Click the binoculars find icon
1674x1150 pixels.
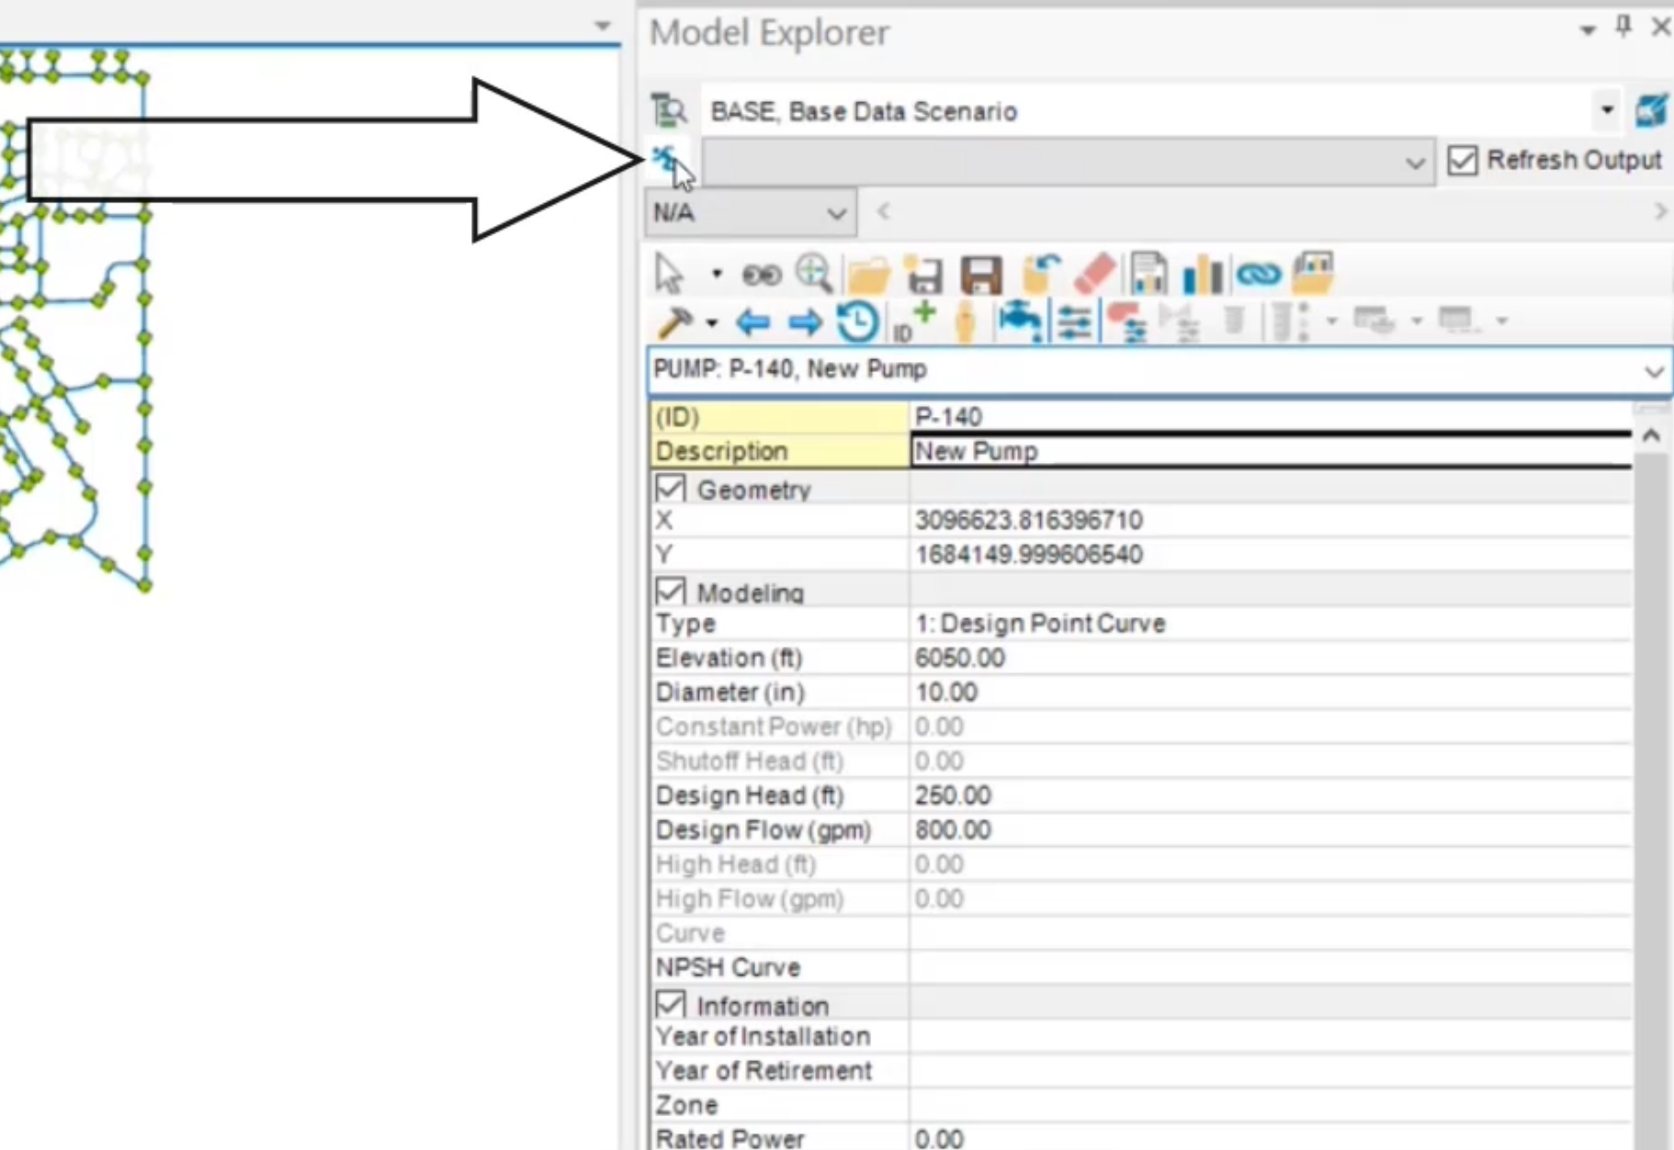coord(762,275)
